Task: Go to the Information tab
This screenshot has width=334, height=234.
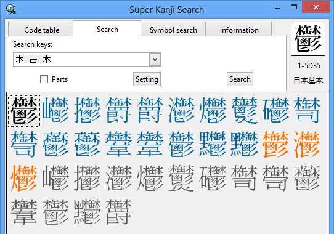Action: tap(239, 30)
